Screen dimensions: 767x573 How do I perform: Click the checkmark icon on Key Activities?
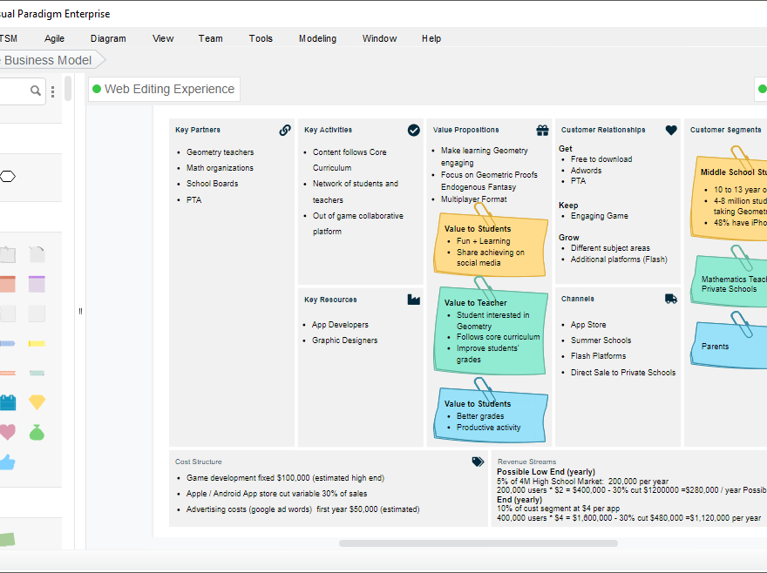414,130
